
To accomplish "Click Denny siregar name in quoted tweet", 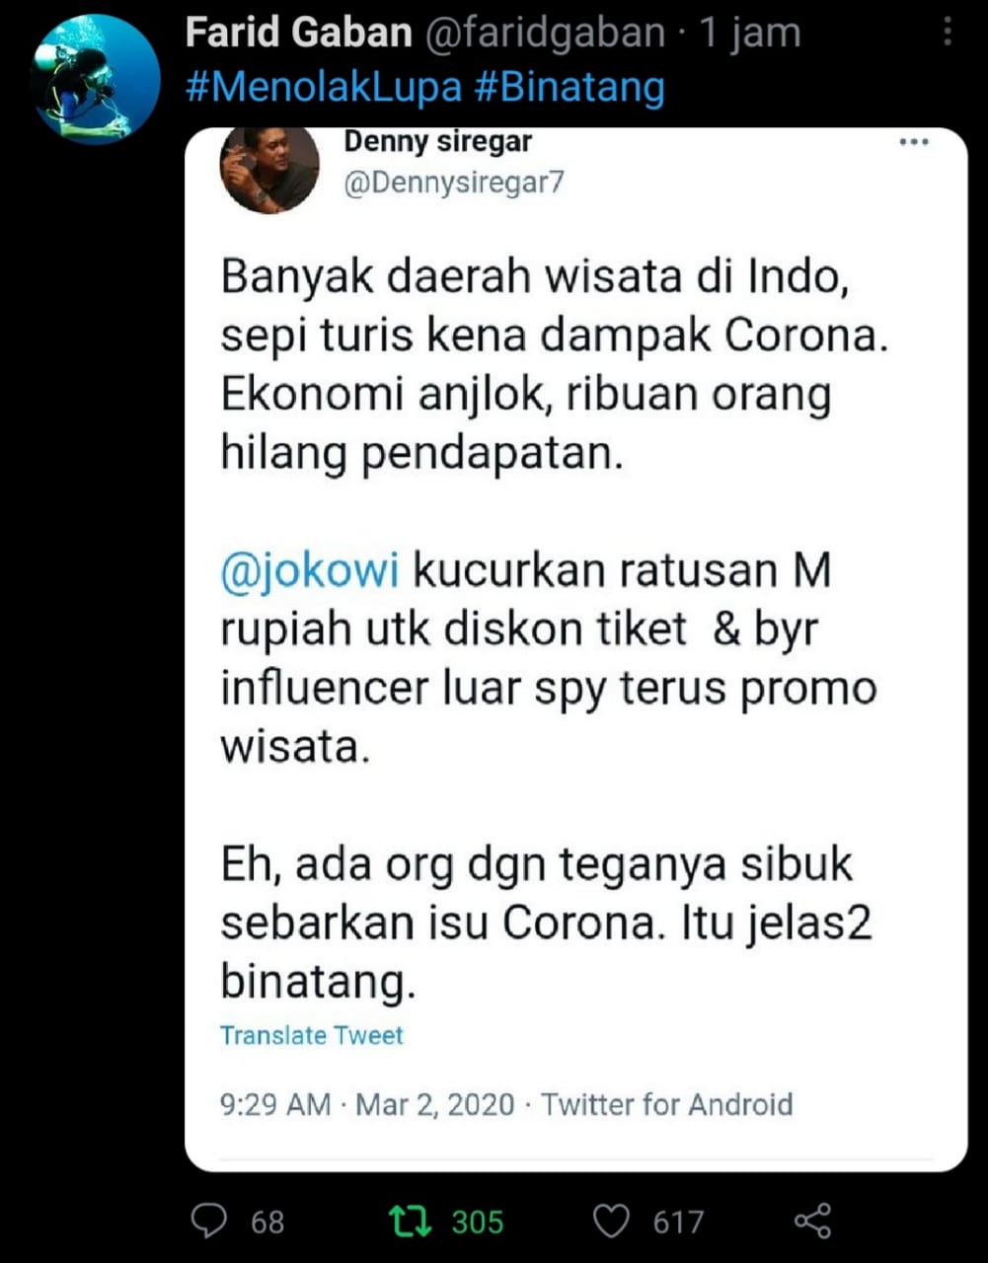I will click(x=437, y=142).
